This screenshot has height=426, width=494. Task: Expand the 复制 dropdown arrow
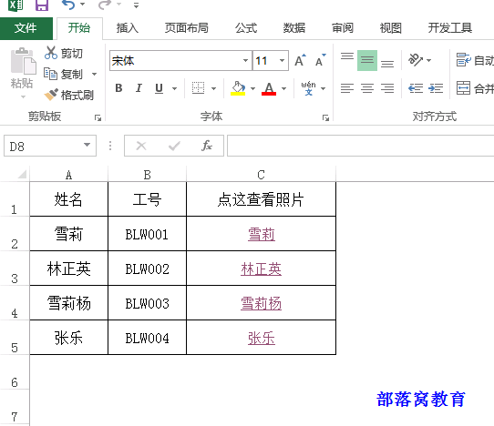[94, 75]
